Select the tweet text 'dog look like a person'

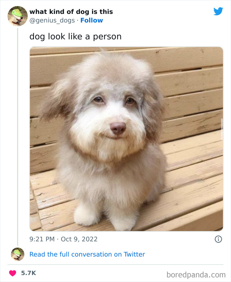(76, 36)
